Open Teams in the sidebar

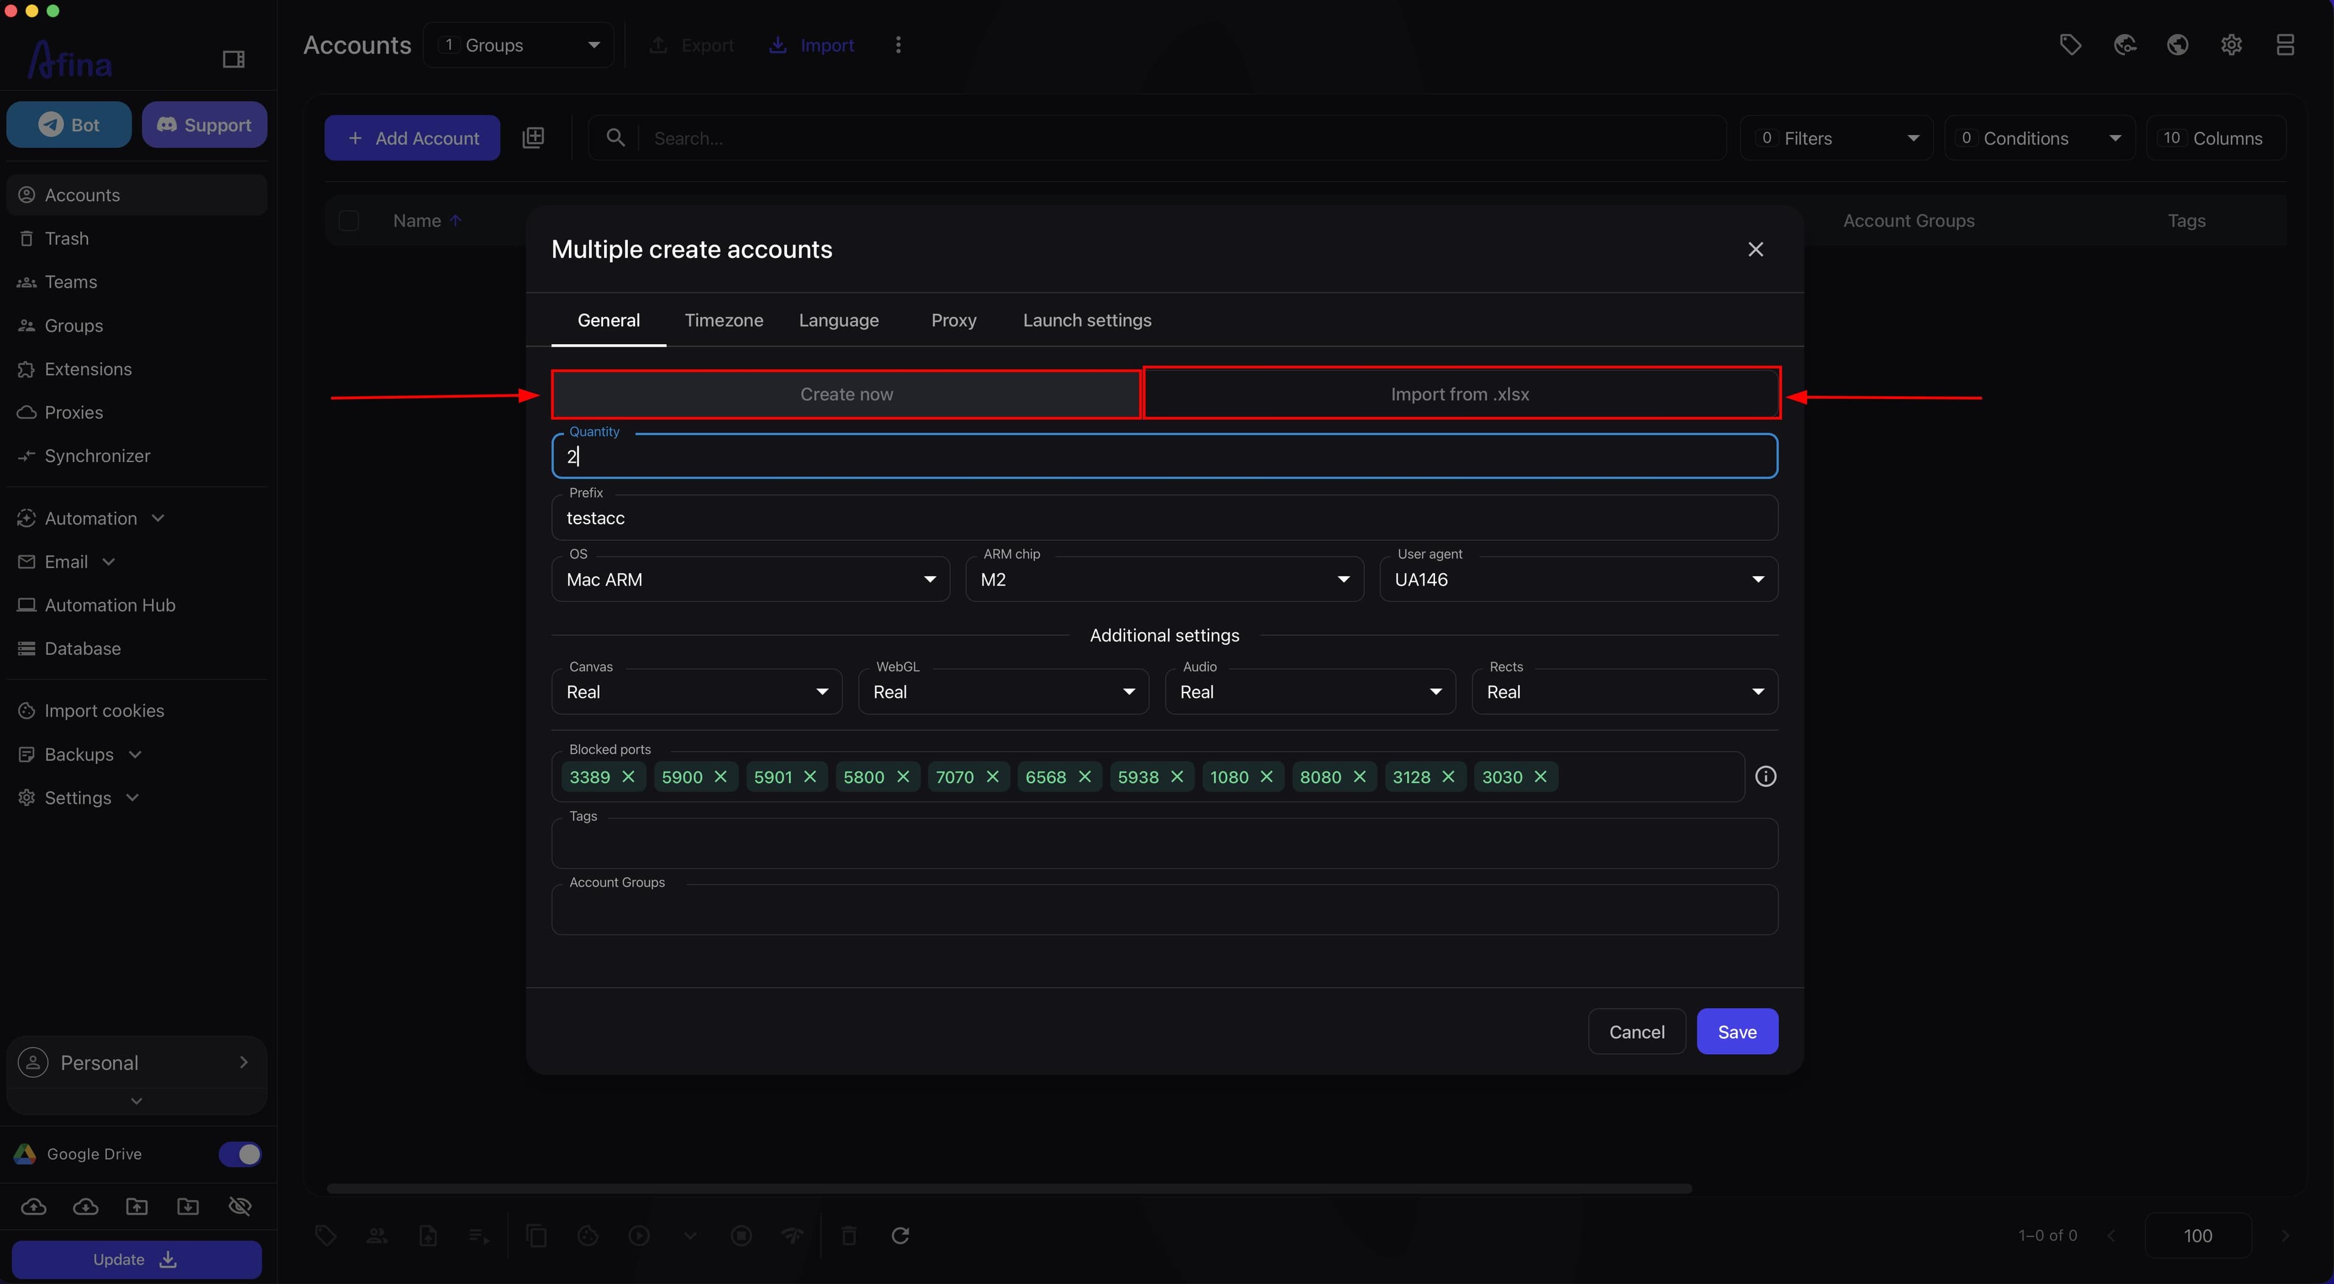(137, 282)
